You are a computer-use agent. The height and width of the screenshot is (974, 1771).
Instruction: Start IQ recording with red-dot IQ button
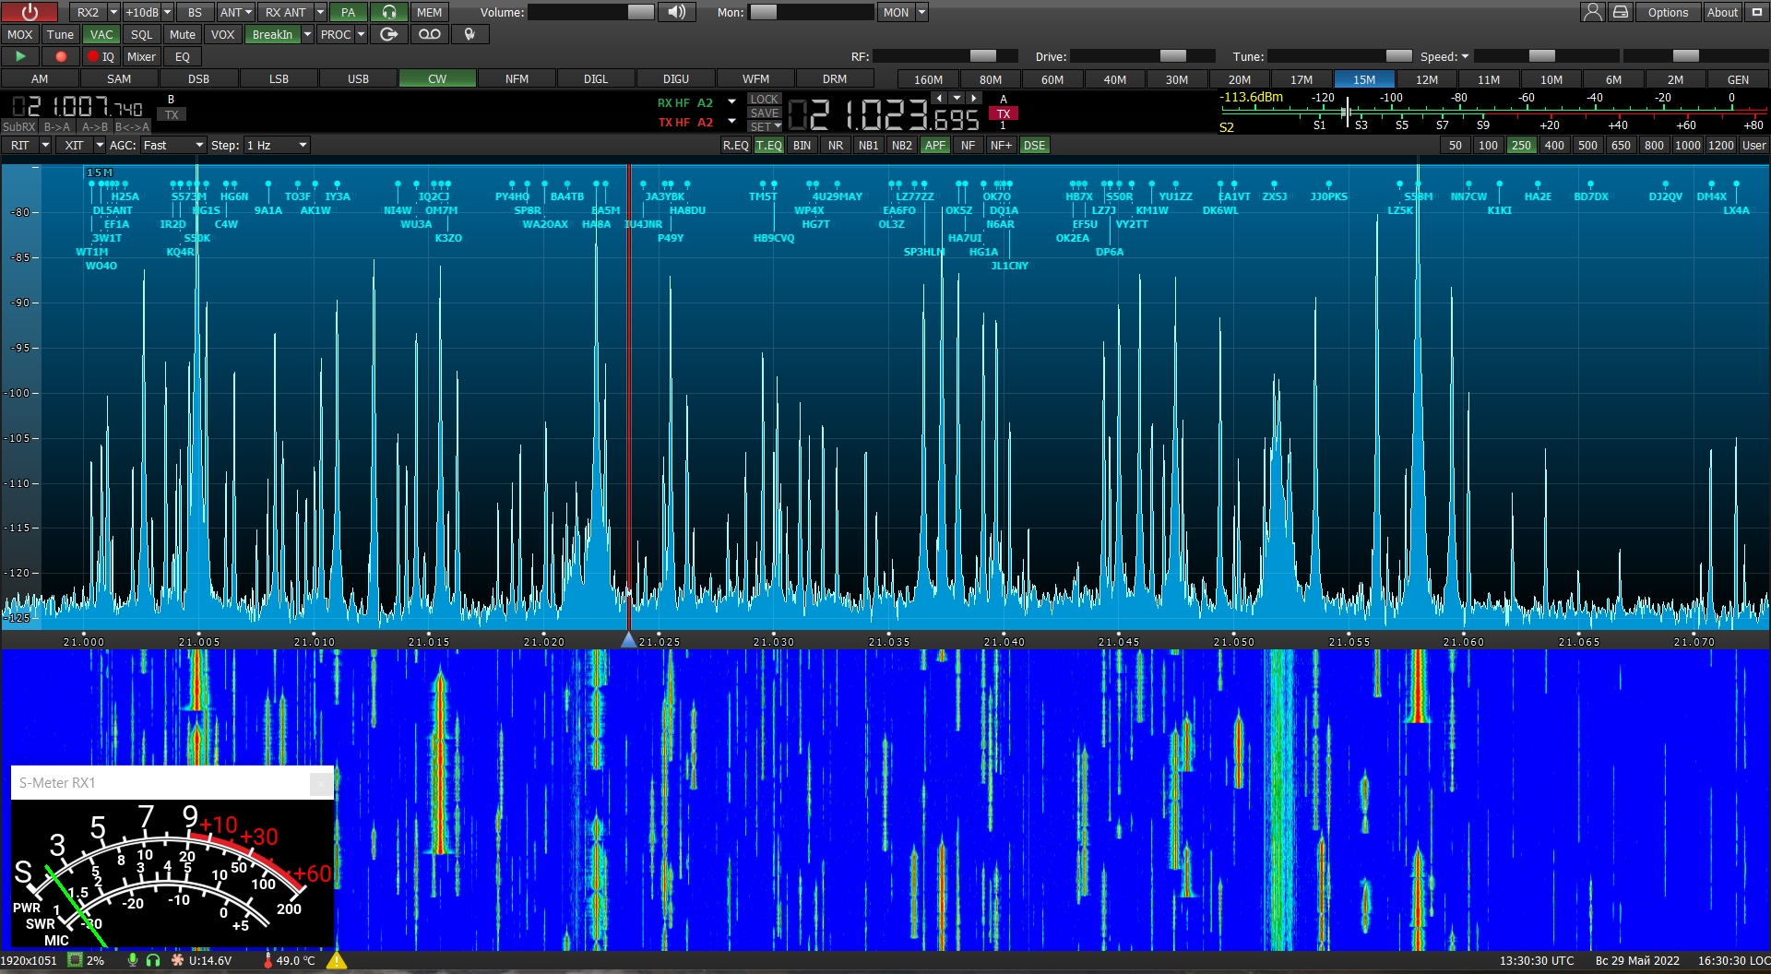(x=101, y=56)
